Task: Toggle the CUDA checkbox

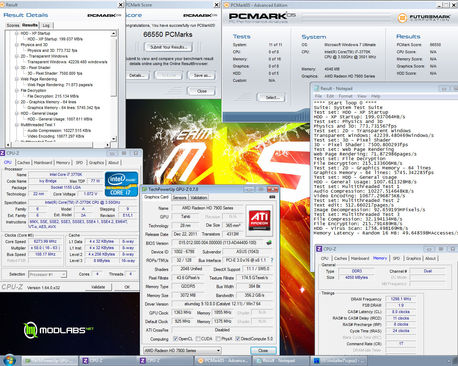Action: [x=198, y=339]
